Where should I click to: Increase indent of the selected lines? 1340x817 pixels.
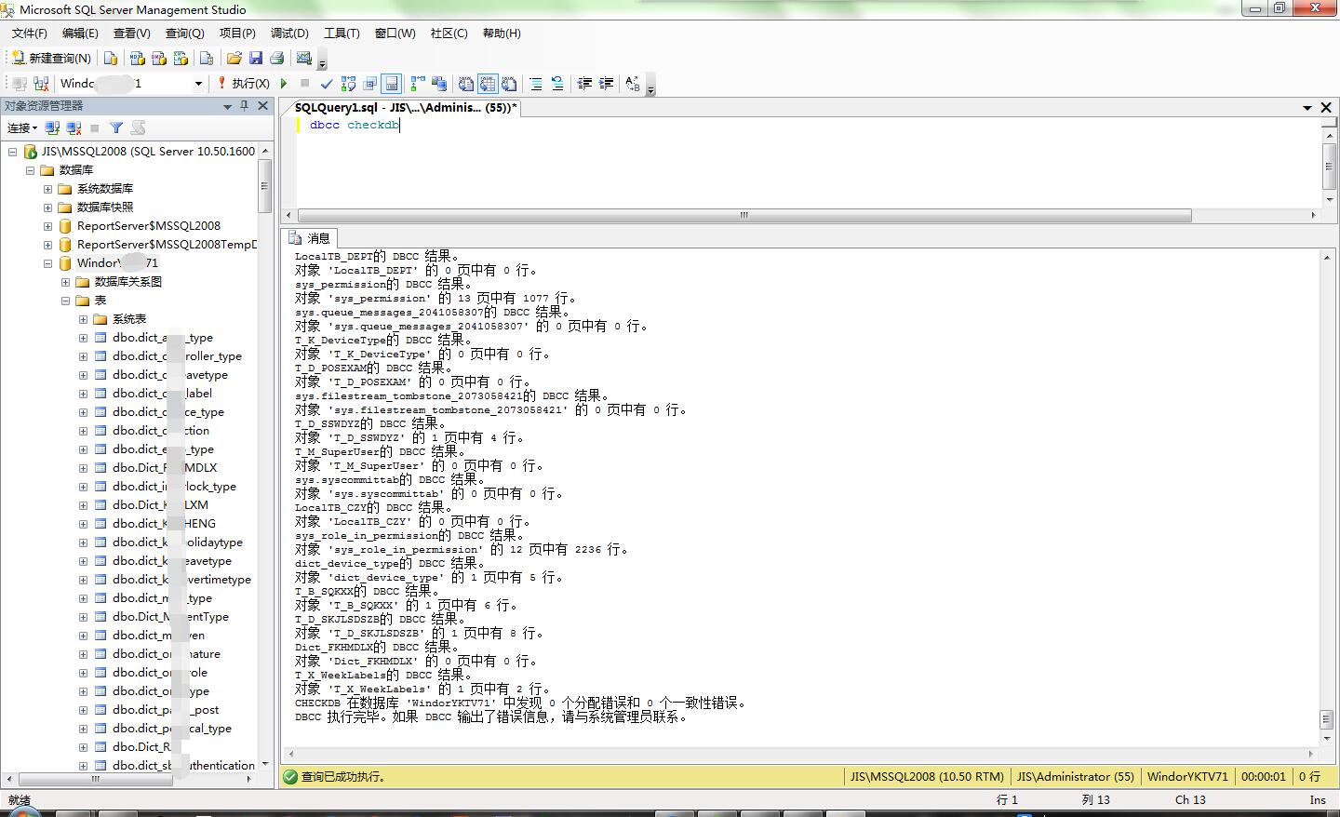pos(606,84)
